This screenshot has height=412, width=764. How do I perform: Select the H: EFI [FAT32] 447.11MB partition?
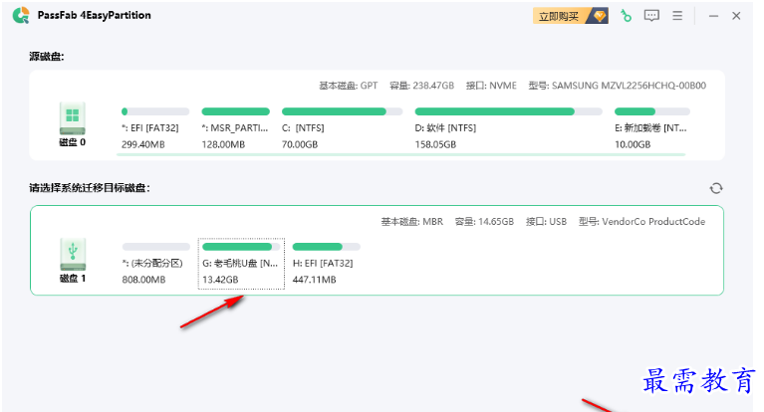[326, 264]
